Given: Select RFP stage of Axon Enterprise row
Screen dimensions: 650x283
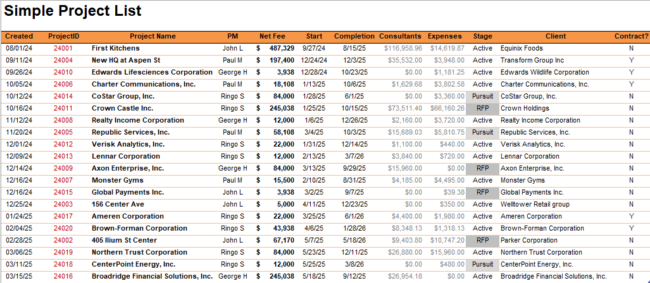Looking at the screenshot, I should pos(482,169).
